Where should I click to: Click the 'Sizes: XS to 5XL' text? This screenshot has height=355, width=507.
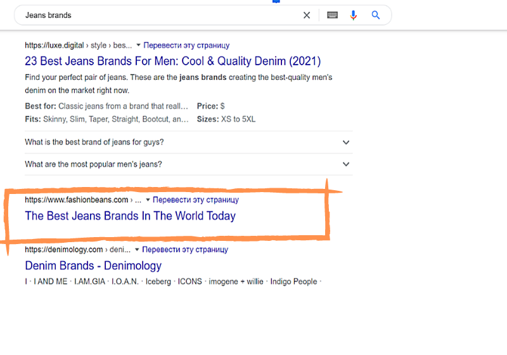226,119
